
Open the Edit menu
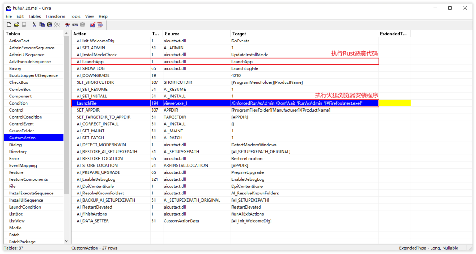tap(20, 16)
